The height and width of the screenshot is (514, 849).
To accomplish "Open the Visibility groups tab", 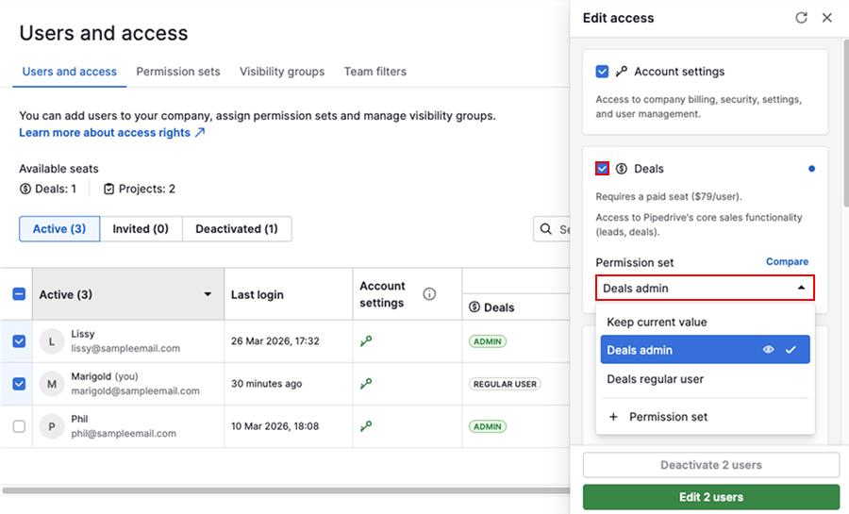I will 281,72.
